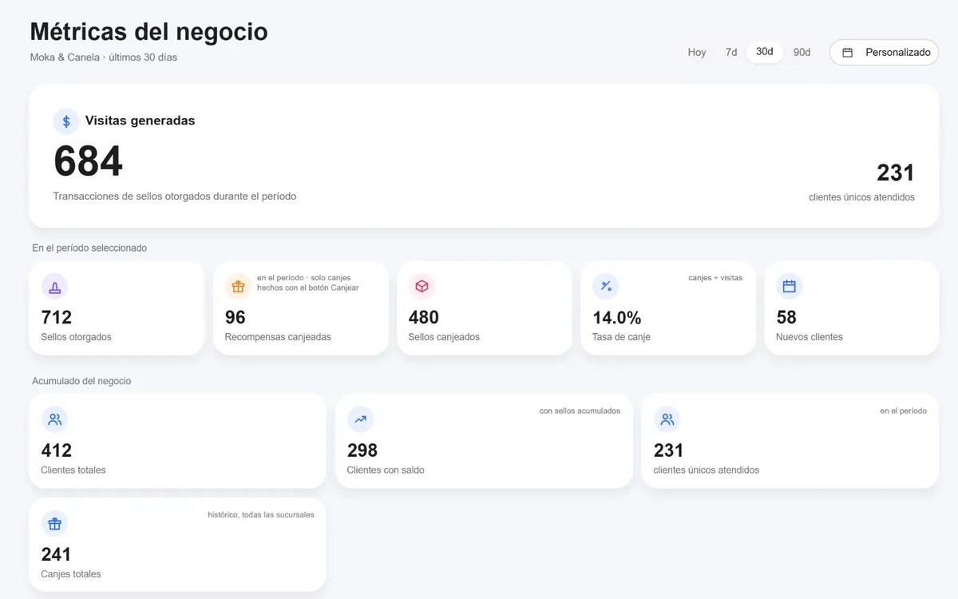Click the people icon in the 'en el período' card
This screenshot has height=599, width=958.
pyautogui.click(x=667, y=419)
